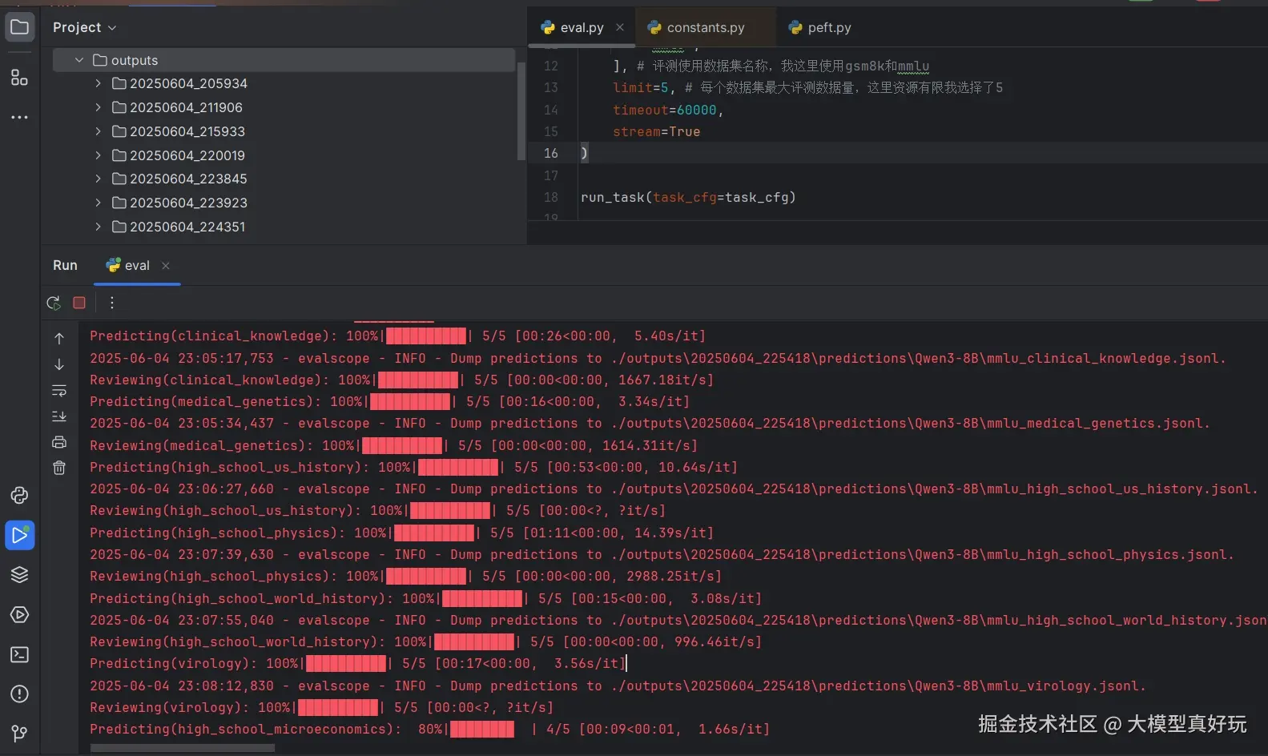Open the Run tool window icon

tap(19, 535)
